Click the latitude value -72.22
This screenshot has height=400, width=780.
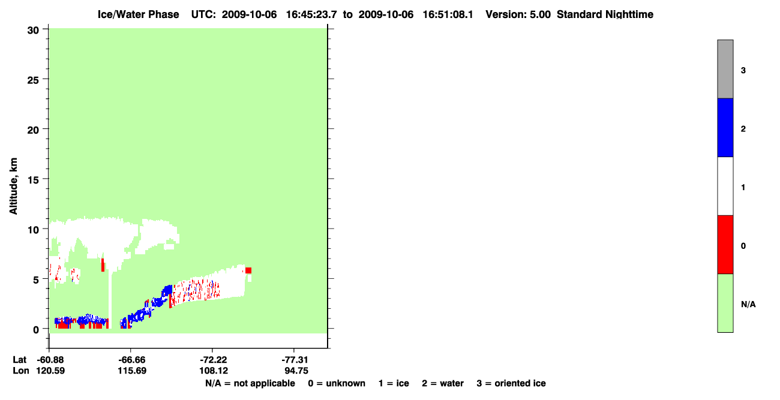[x=214, y=360]
